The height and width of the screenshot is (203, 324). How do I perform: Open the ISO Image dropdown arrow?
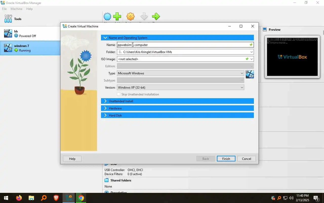pyautogui.click(x=252, y=59)
